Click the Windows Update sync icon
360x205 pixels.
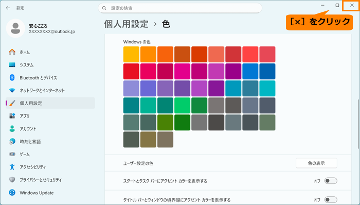coord(12,193)
